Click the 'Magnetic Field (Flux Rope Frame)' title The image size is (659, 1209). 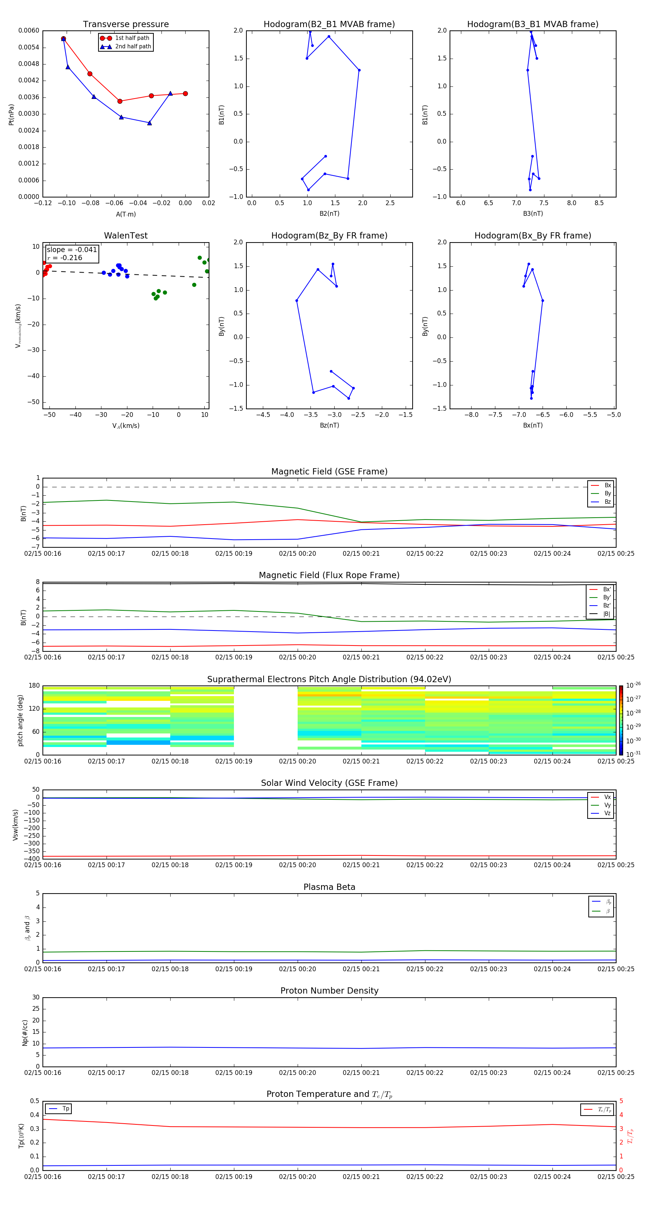329,576
